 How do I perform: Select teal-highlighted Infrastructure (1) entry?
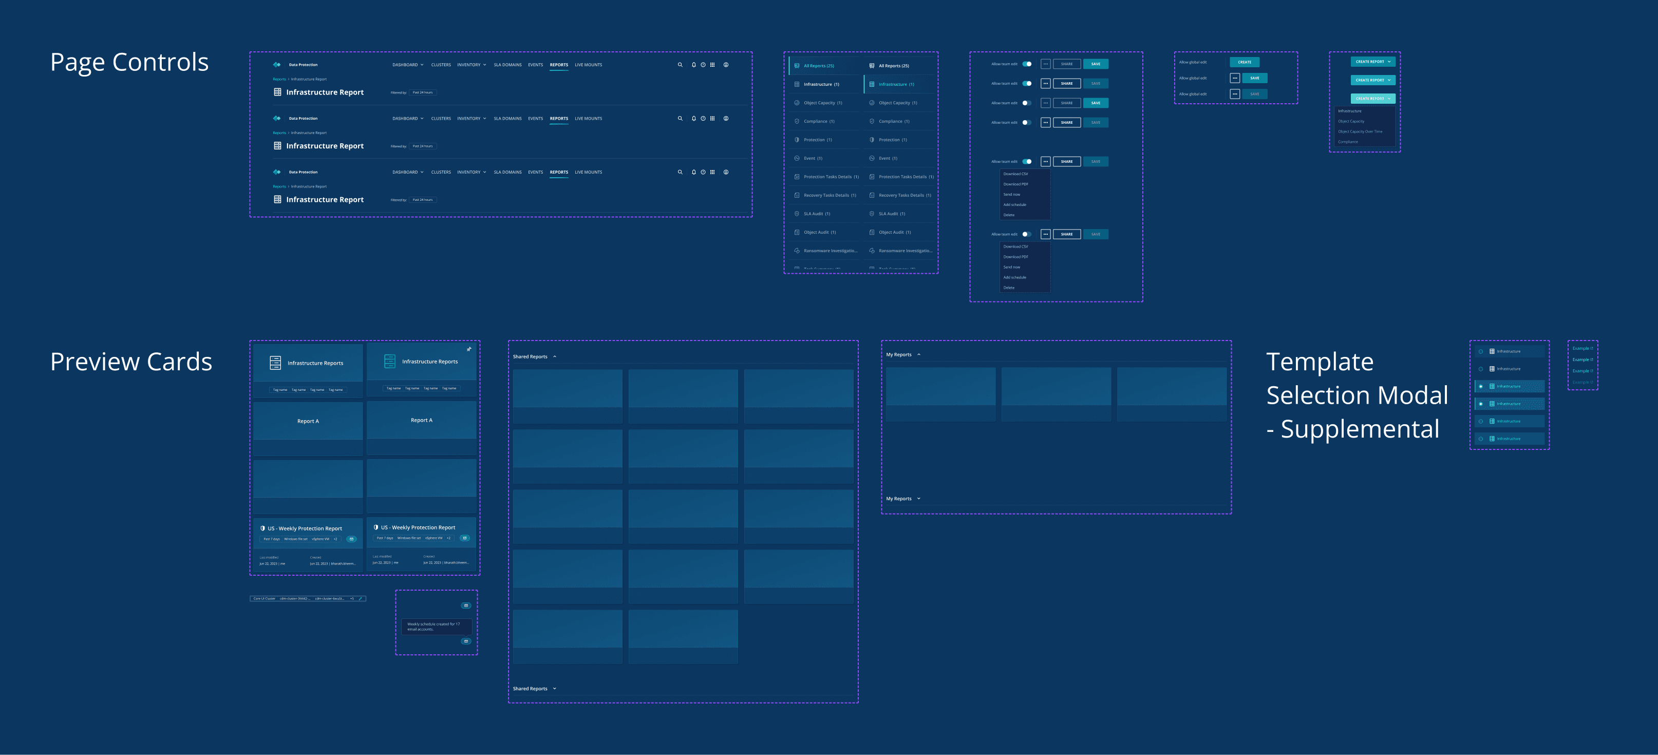[900, 84]
